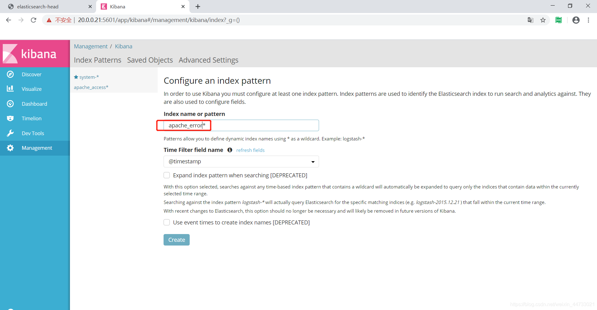The width and height of the screenshot is (597, 310).
Task: Click the Kibana logo in sidebar
Action: tap(30, 54)
